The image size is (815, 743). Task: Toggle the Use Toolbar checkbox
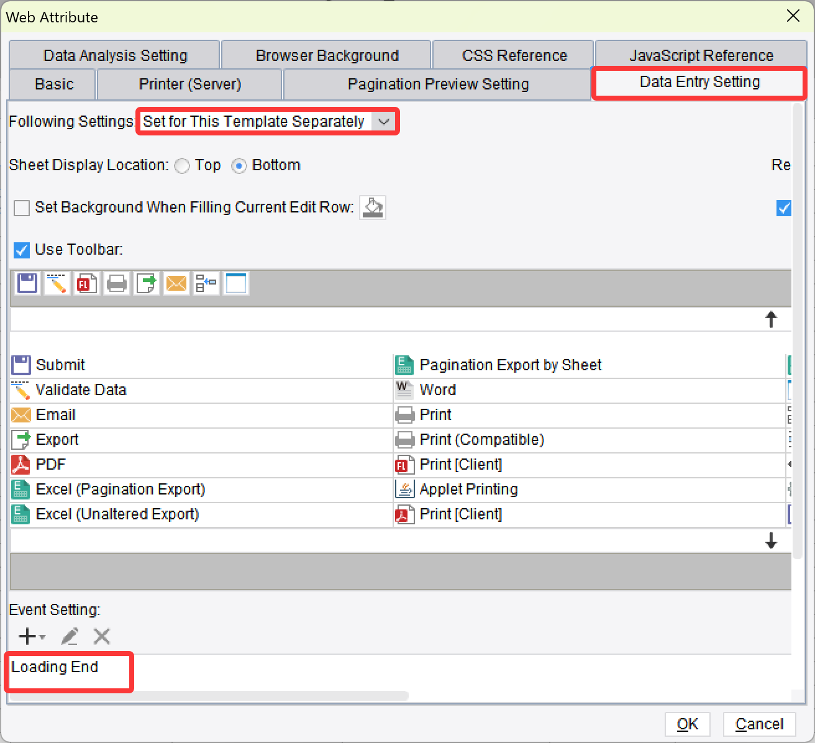[22, 250]
